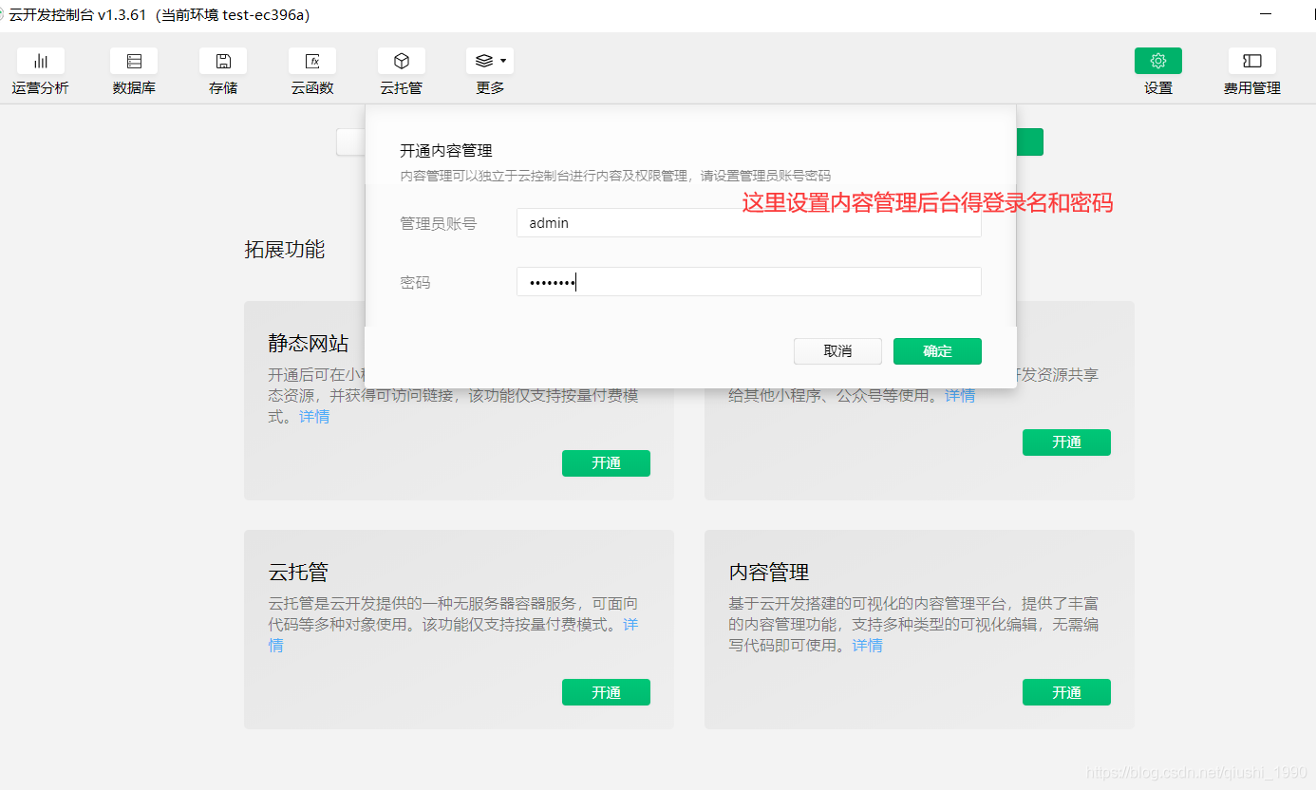Minimize the window

1266,14
